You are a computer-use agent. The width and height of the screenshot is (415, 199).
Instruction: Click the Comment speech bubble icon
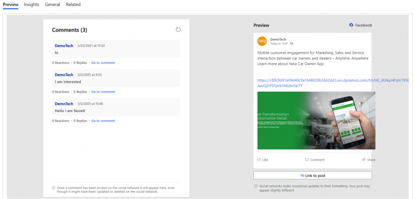pyautogui.click(x=307, y=160)
